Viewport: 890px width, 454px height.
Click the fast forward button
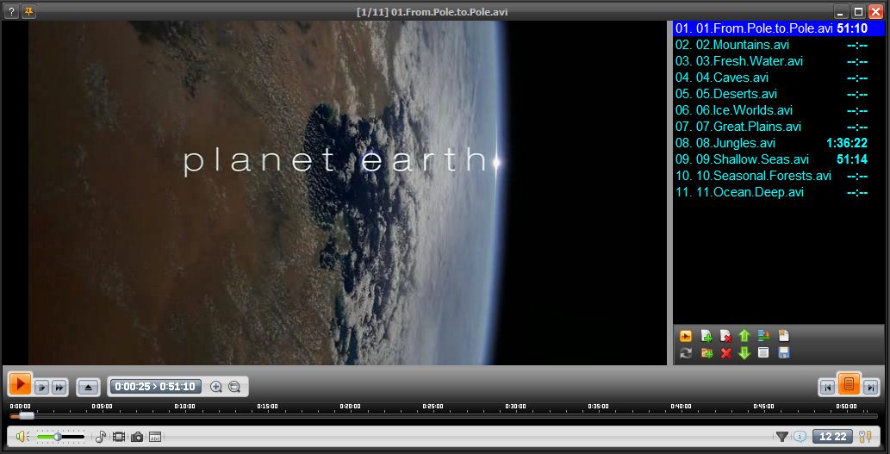pyautogui.click(x=59, y=388)
